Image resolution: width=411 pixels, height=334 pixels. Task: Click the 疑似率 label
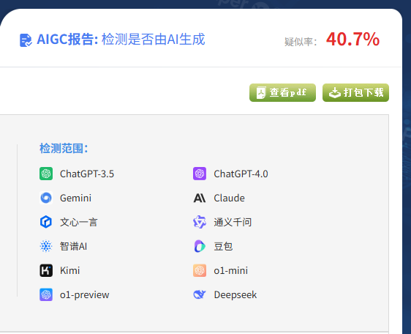click(x=301, y=42)
